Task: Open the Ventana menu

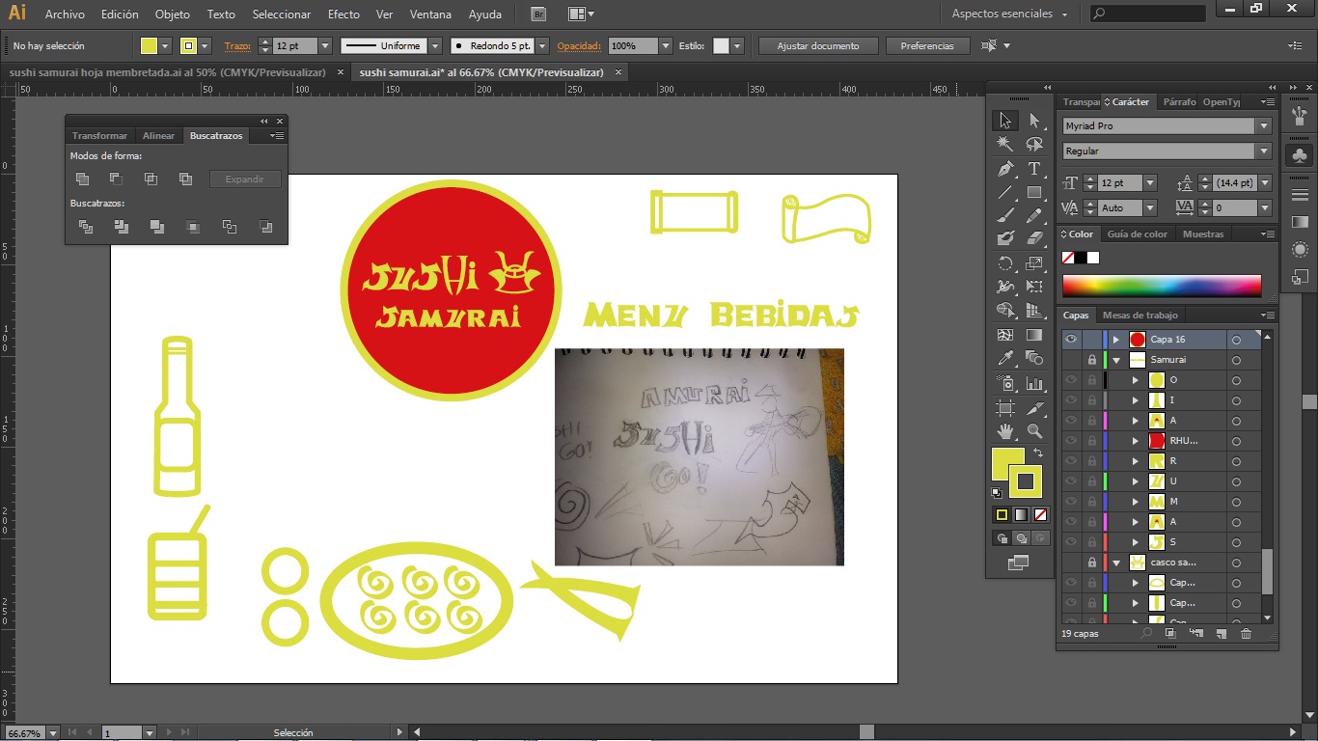Action: (x=430, y=14)
